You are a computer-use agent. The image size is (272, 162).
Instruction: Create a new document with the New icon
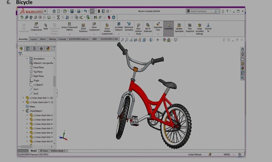[x=59, y=11]
